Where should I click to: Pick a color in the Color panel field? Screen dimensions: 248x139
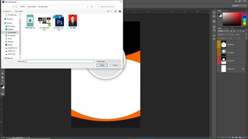coord(232,19)
